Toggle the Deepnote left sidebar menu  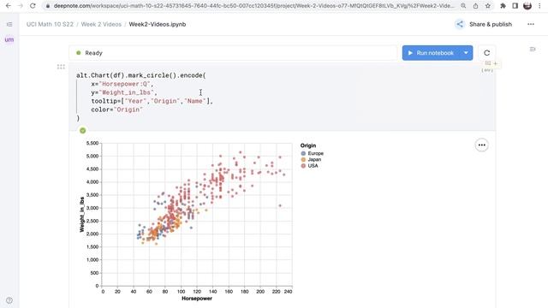9,24
